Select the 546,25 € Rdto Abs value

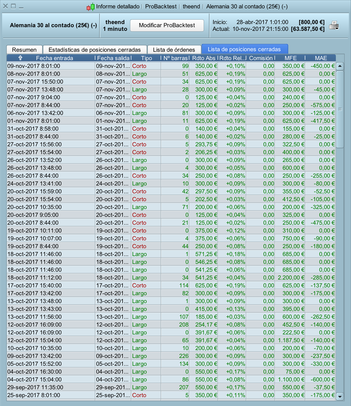click(206, 262)
